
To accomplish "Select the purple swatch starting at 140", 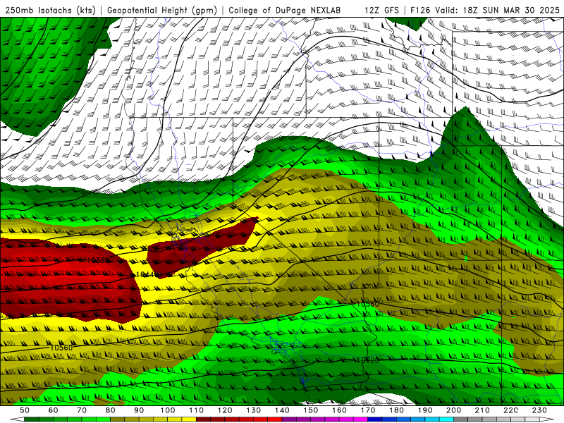I will pyautogui.click(x=289, y=419).
